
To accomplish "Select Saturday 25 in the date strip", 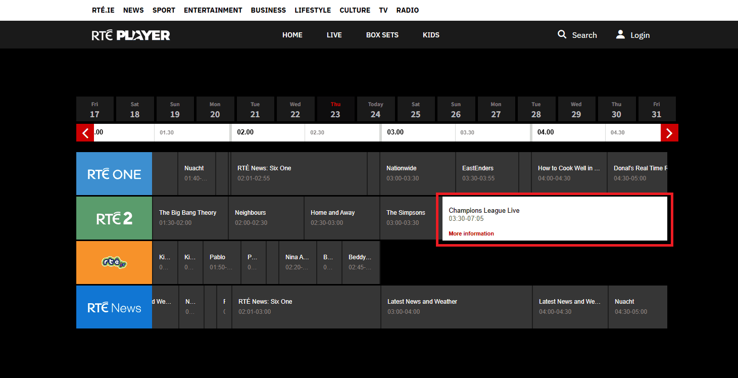I will coord(415,109).
